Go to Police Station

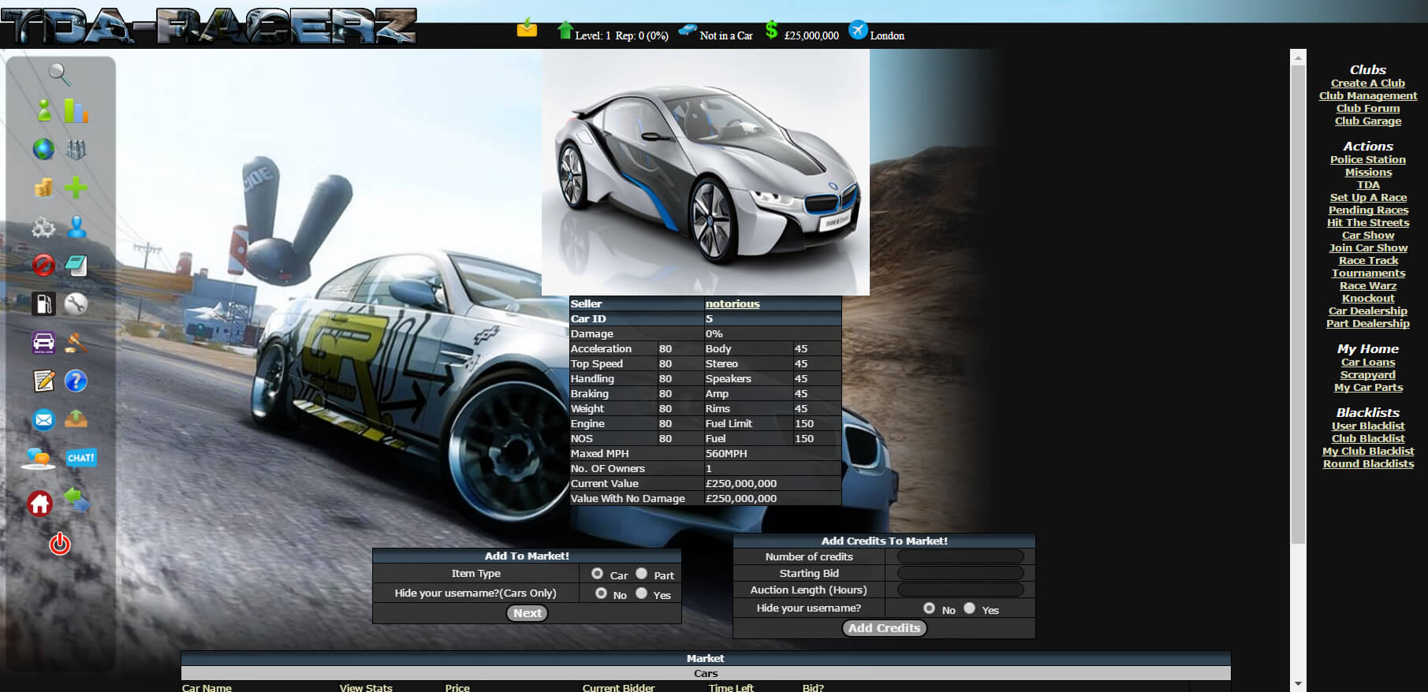[1368, 159]
